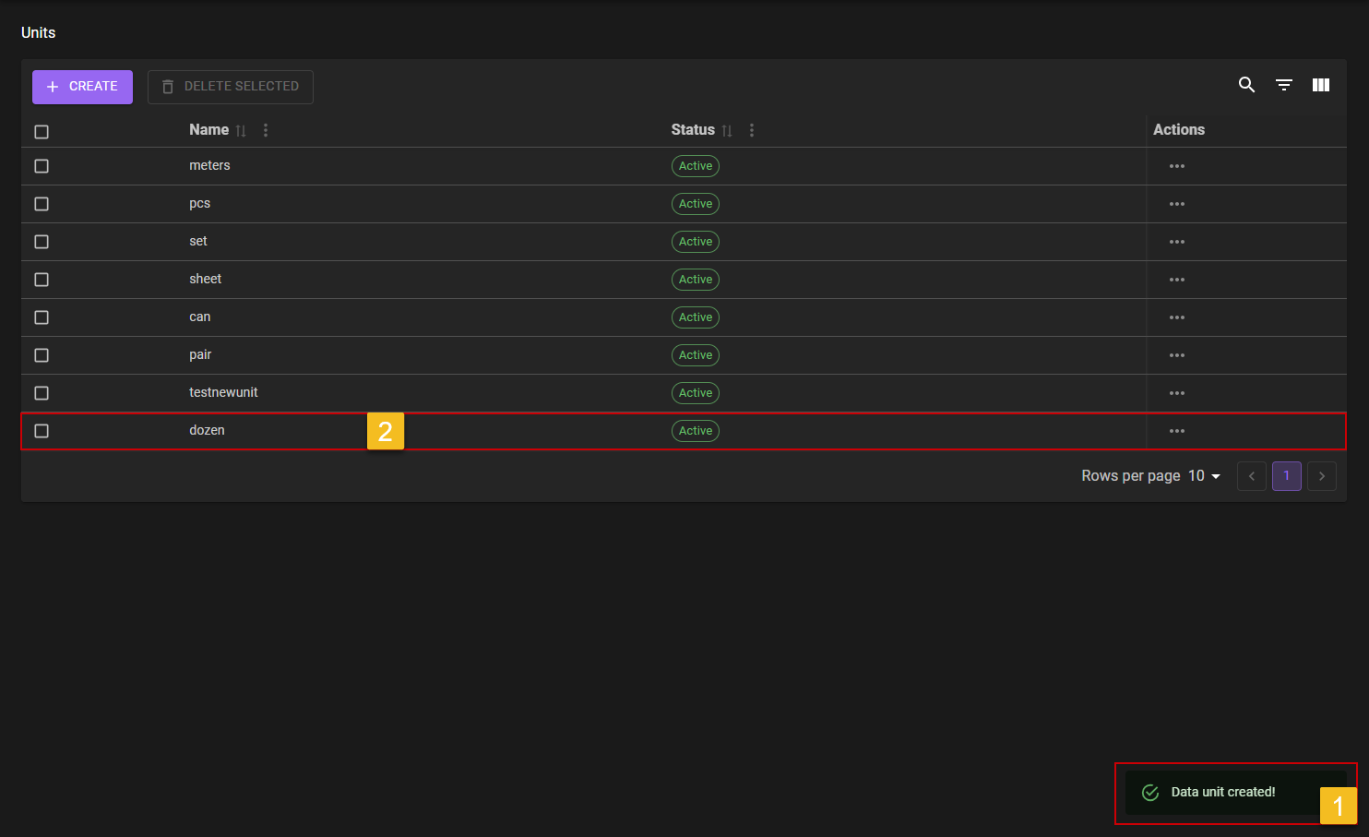Open three-dot actions for testnewunit row

point(1176,393)
